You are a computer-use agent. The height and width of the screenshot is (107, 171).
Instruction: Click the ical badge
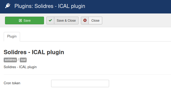pyautogui.click(x=23, y=60)
